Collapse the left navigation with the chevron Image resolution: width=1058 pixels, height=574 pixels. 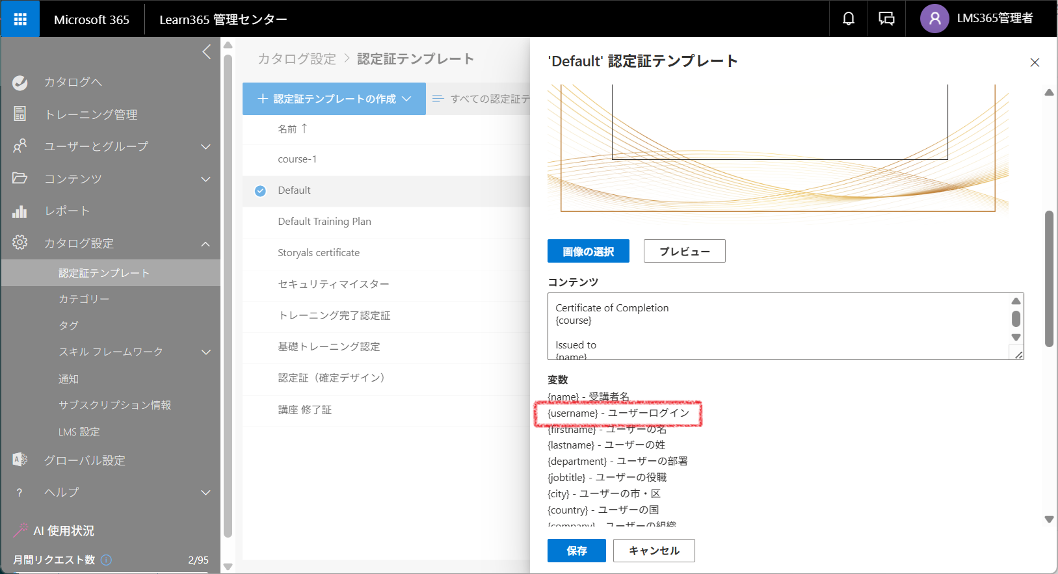click(x=207, y=52)
